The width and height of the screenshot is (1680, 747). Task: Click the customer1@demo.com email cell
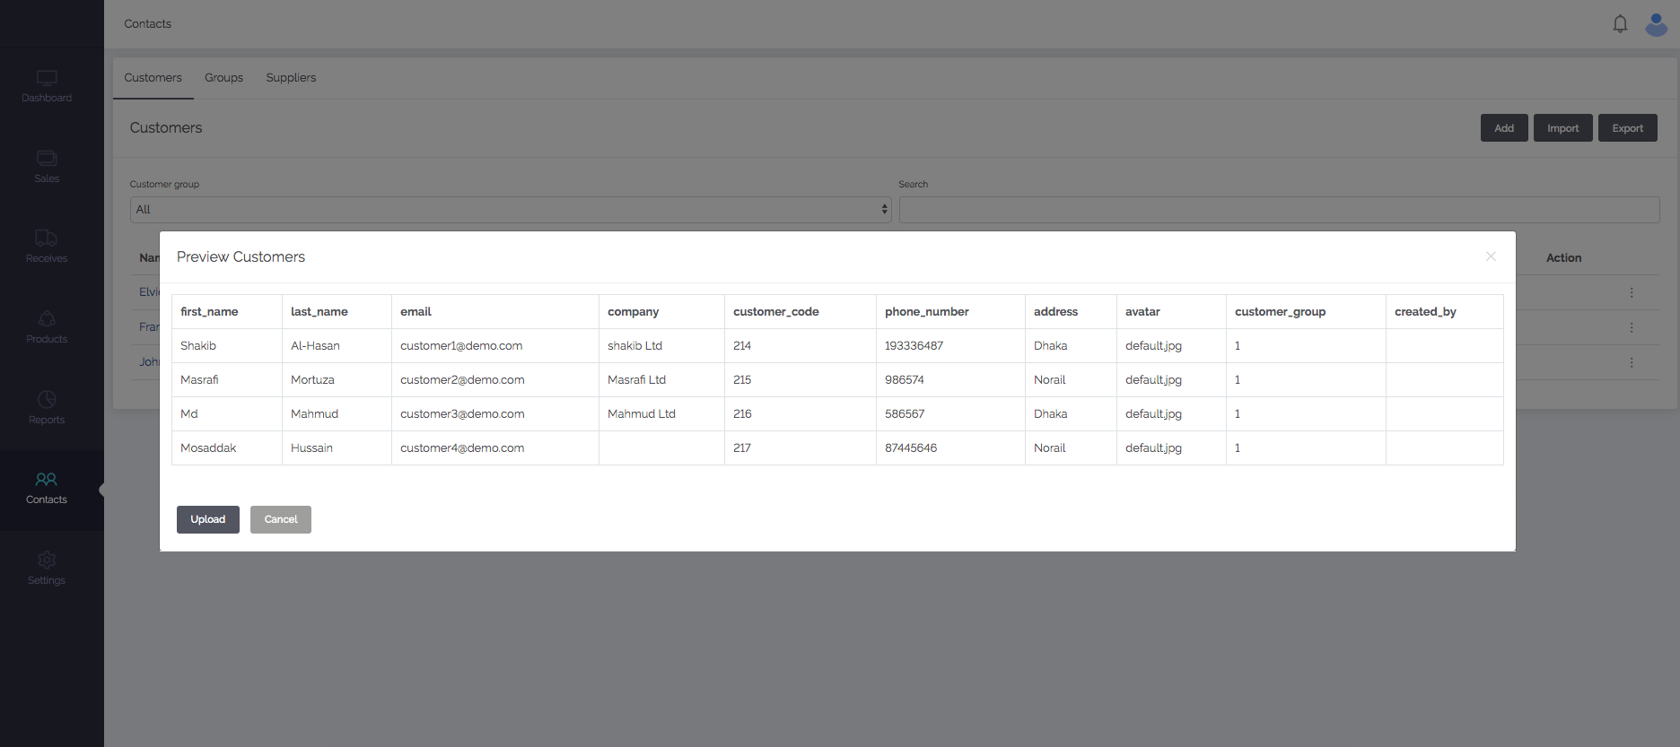click(x=461, y=346)
